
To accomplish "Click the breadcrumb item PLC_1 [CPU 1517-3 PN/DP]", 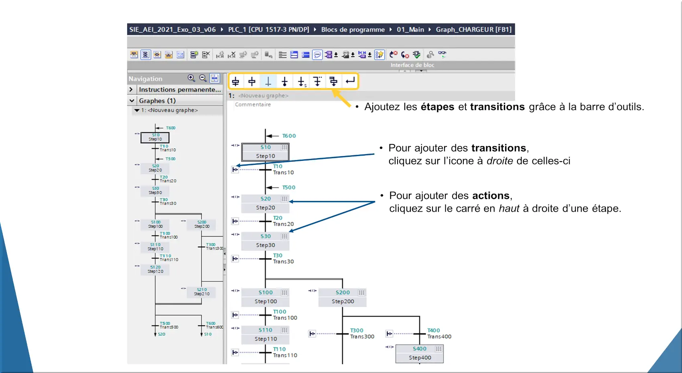I will 269,30.
